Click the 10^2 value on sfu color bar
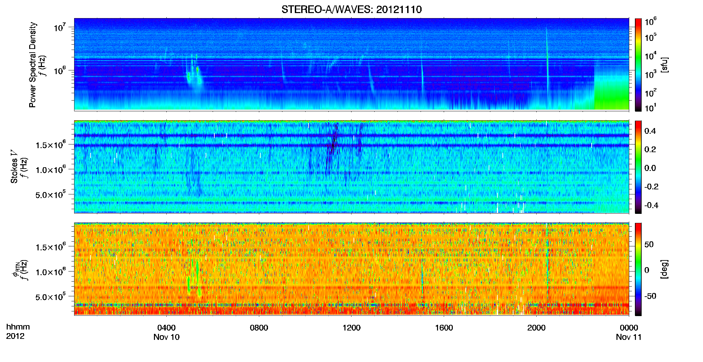This screenshot has width=703, height=362. tap(651, 93)
